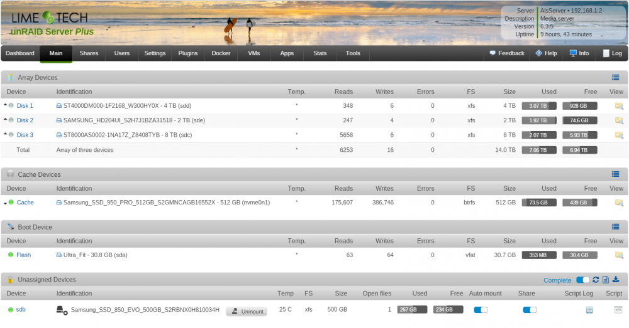Click the Disk 1 used 3.07 TB bar
This screenshot has height=328, width=629.
pos(539,106)
